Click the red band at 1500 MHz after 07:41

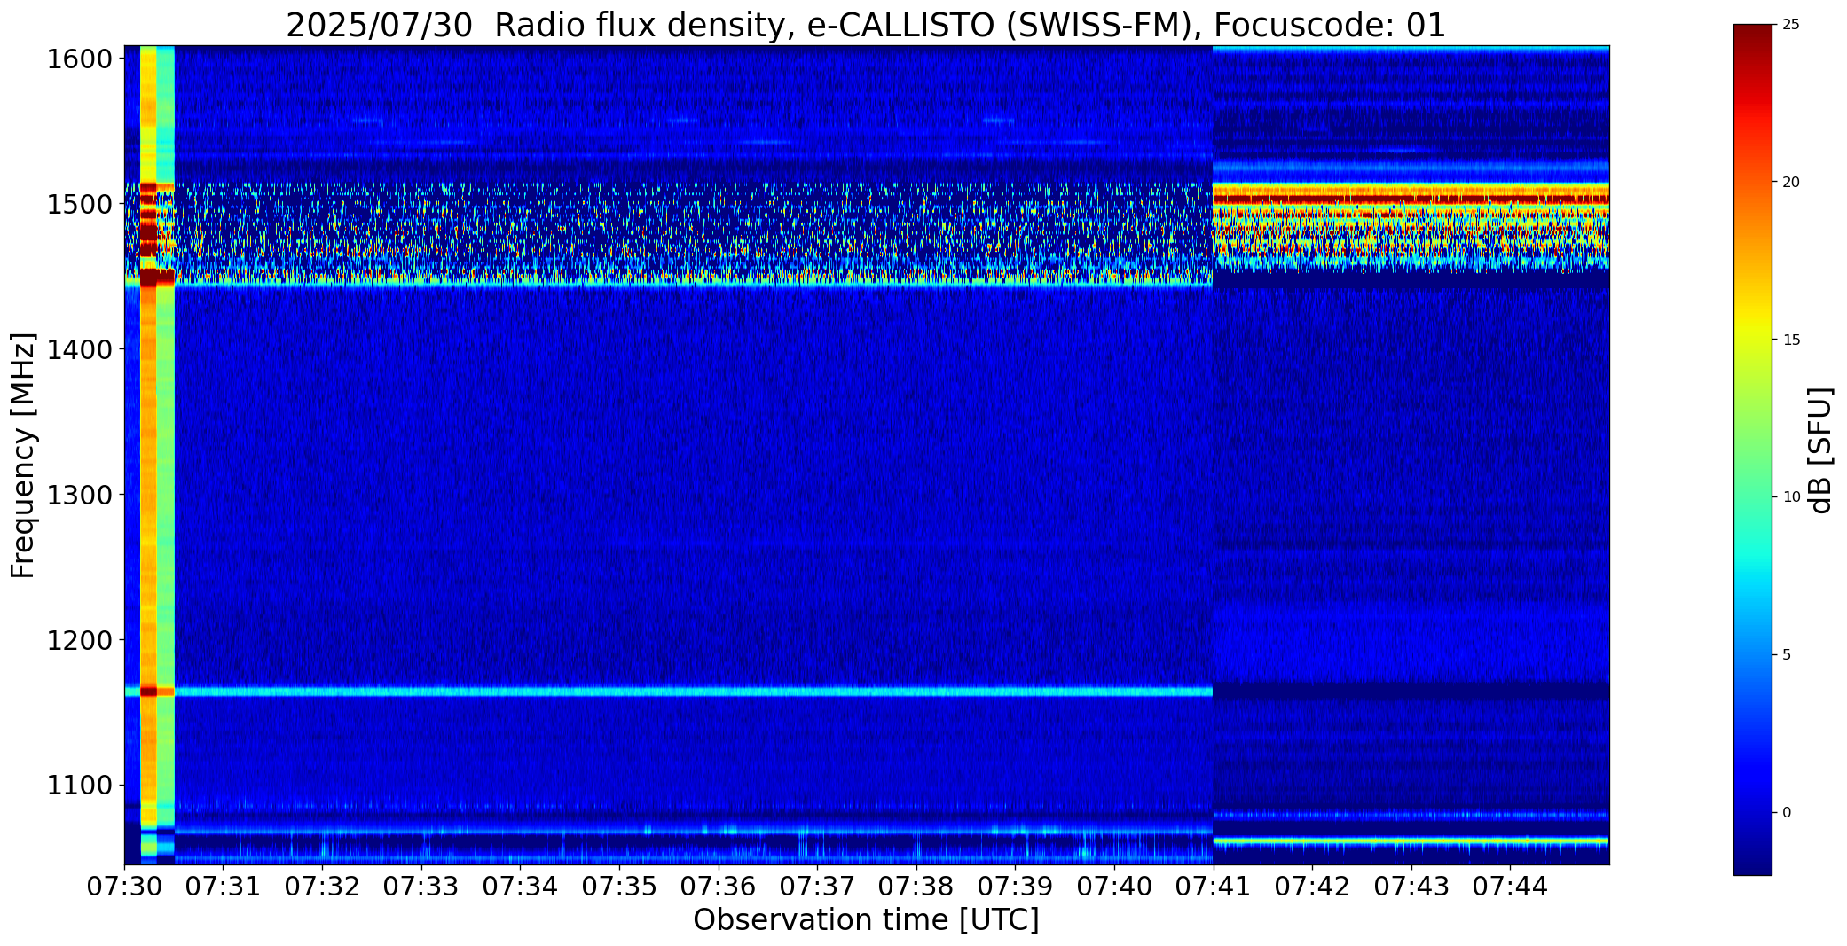1411,199
